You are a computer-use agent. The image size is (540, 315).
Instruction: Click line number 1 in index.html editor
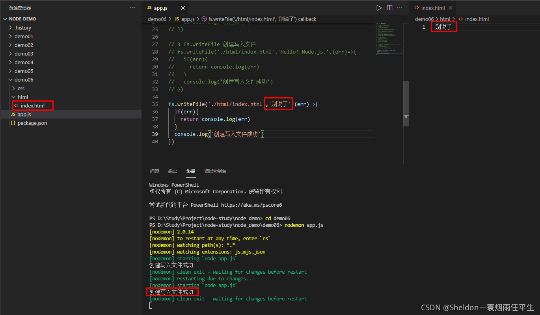point(424,27)
